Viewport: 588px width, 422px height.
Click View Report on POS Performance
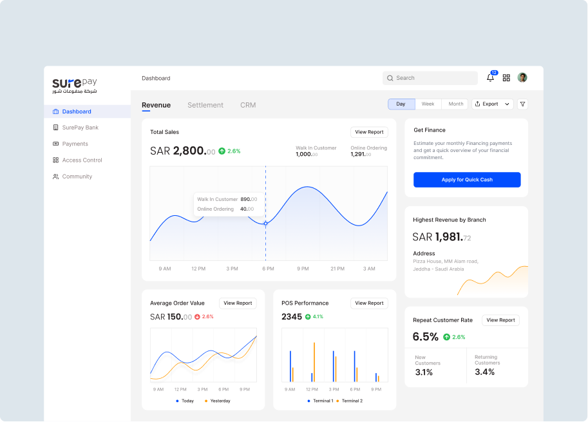pyautogui.click(x=370, y=303)
